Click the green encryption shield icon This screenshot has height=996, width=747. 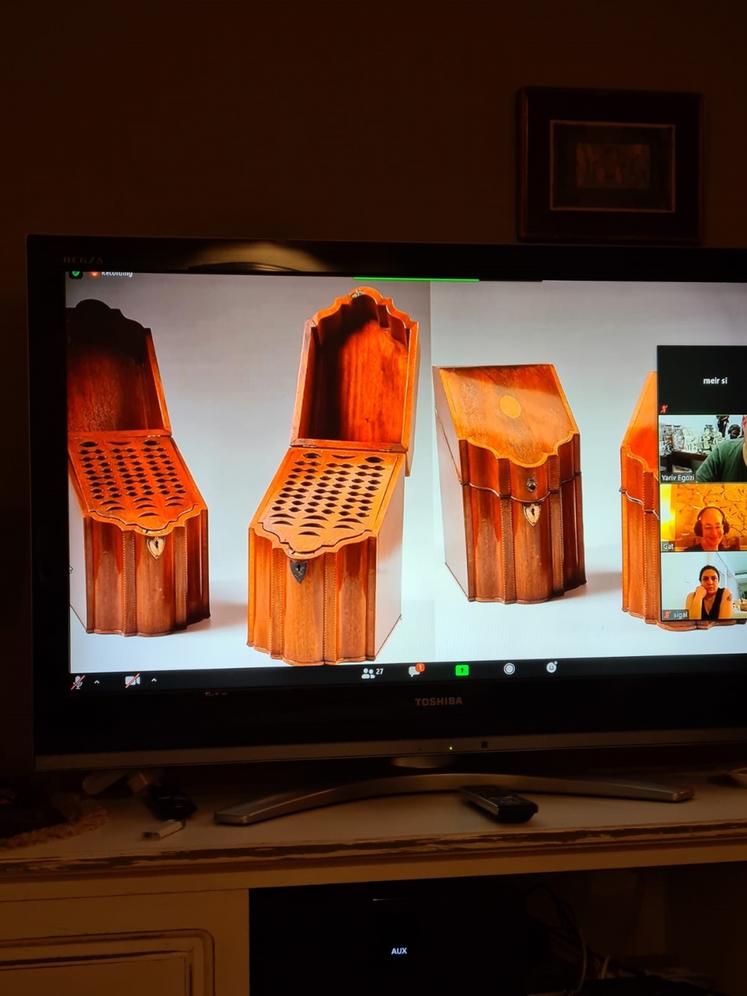pos(75,274)
